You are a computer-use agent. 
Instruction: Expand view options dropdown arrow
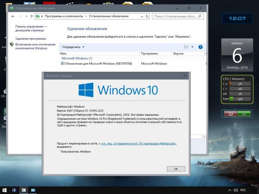point(192,47)
